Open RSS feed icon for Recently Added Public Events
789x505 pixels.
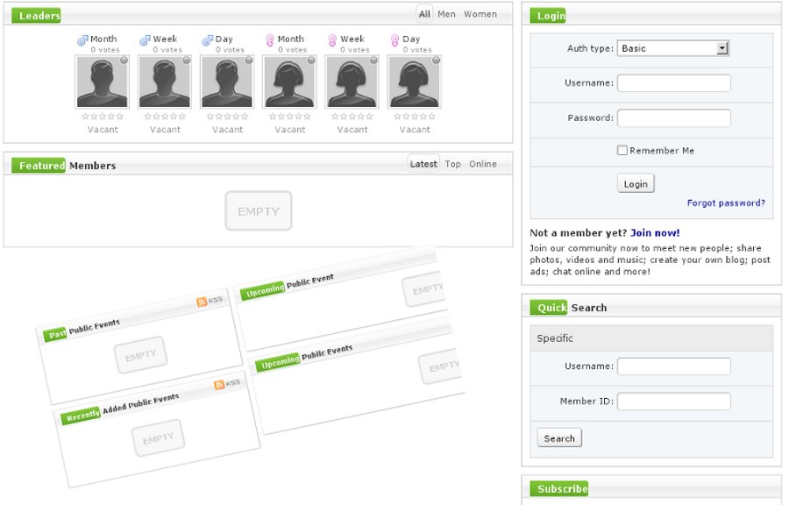219,385
